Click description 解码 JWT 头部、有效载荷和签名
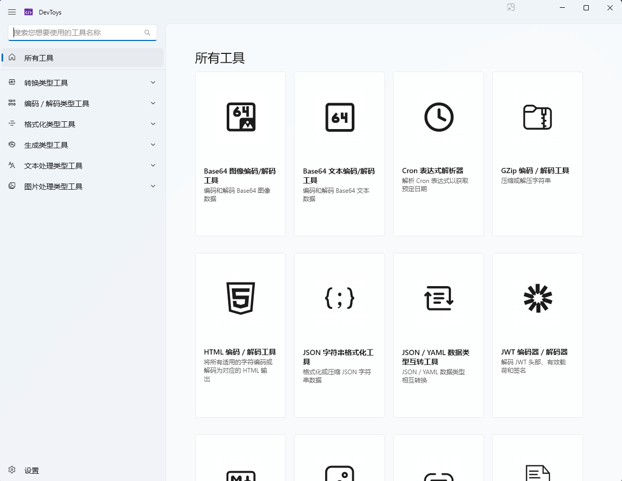 533,366
